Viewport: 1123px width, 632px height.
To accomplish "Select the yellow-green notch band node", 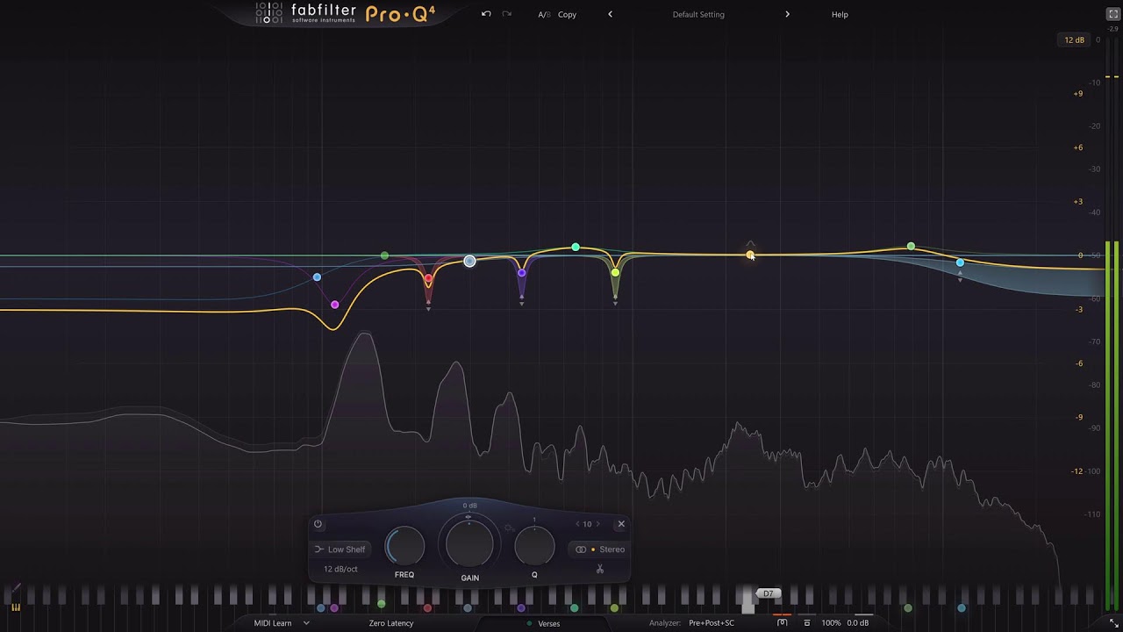I will [x=615, y=272].
